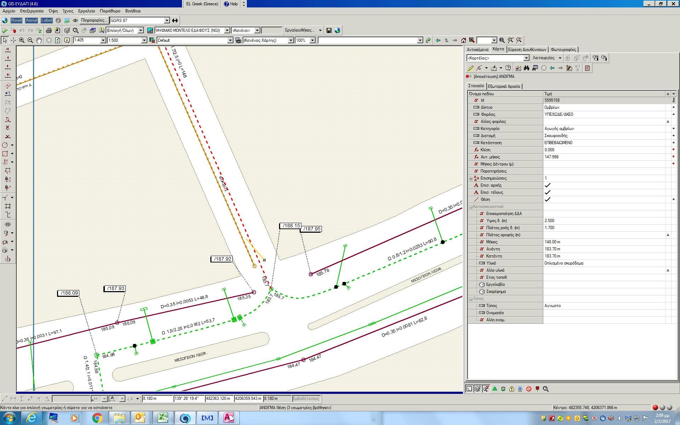680x425 pixels.
Task: Click the Πληροφορίες... button
Action: tap(93, 21)
